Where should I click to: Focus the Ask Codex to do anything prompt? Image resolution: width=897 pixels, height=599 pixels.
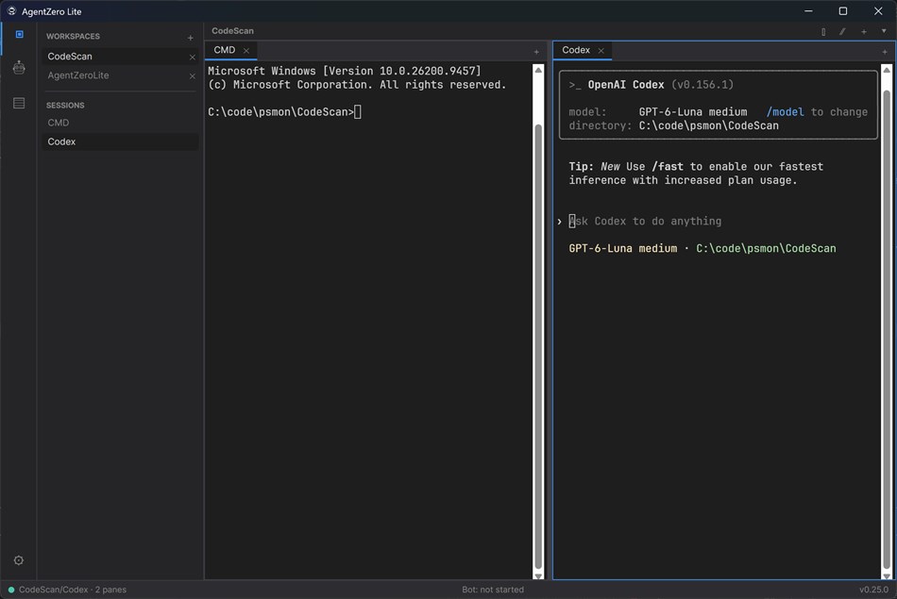[645, 221]
